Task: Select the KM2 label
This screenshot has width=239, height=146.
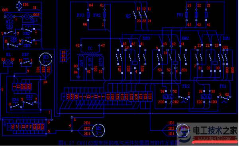Action: coord(185,38)
